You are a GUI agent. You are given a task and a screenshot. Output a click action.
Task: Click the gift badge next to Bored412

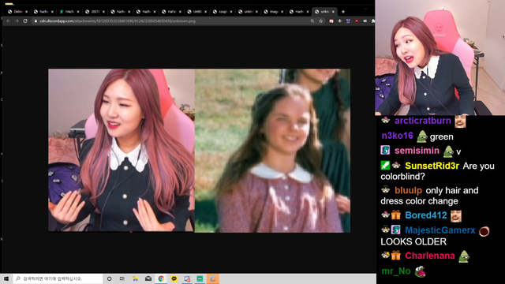396,215
